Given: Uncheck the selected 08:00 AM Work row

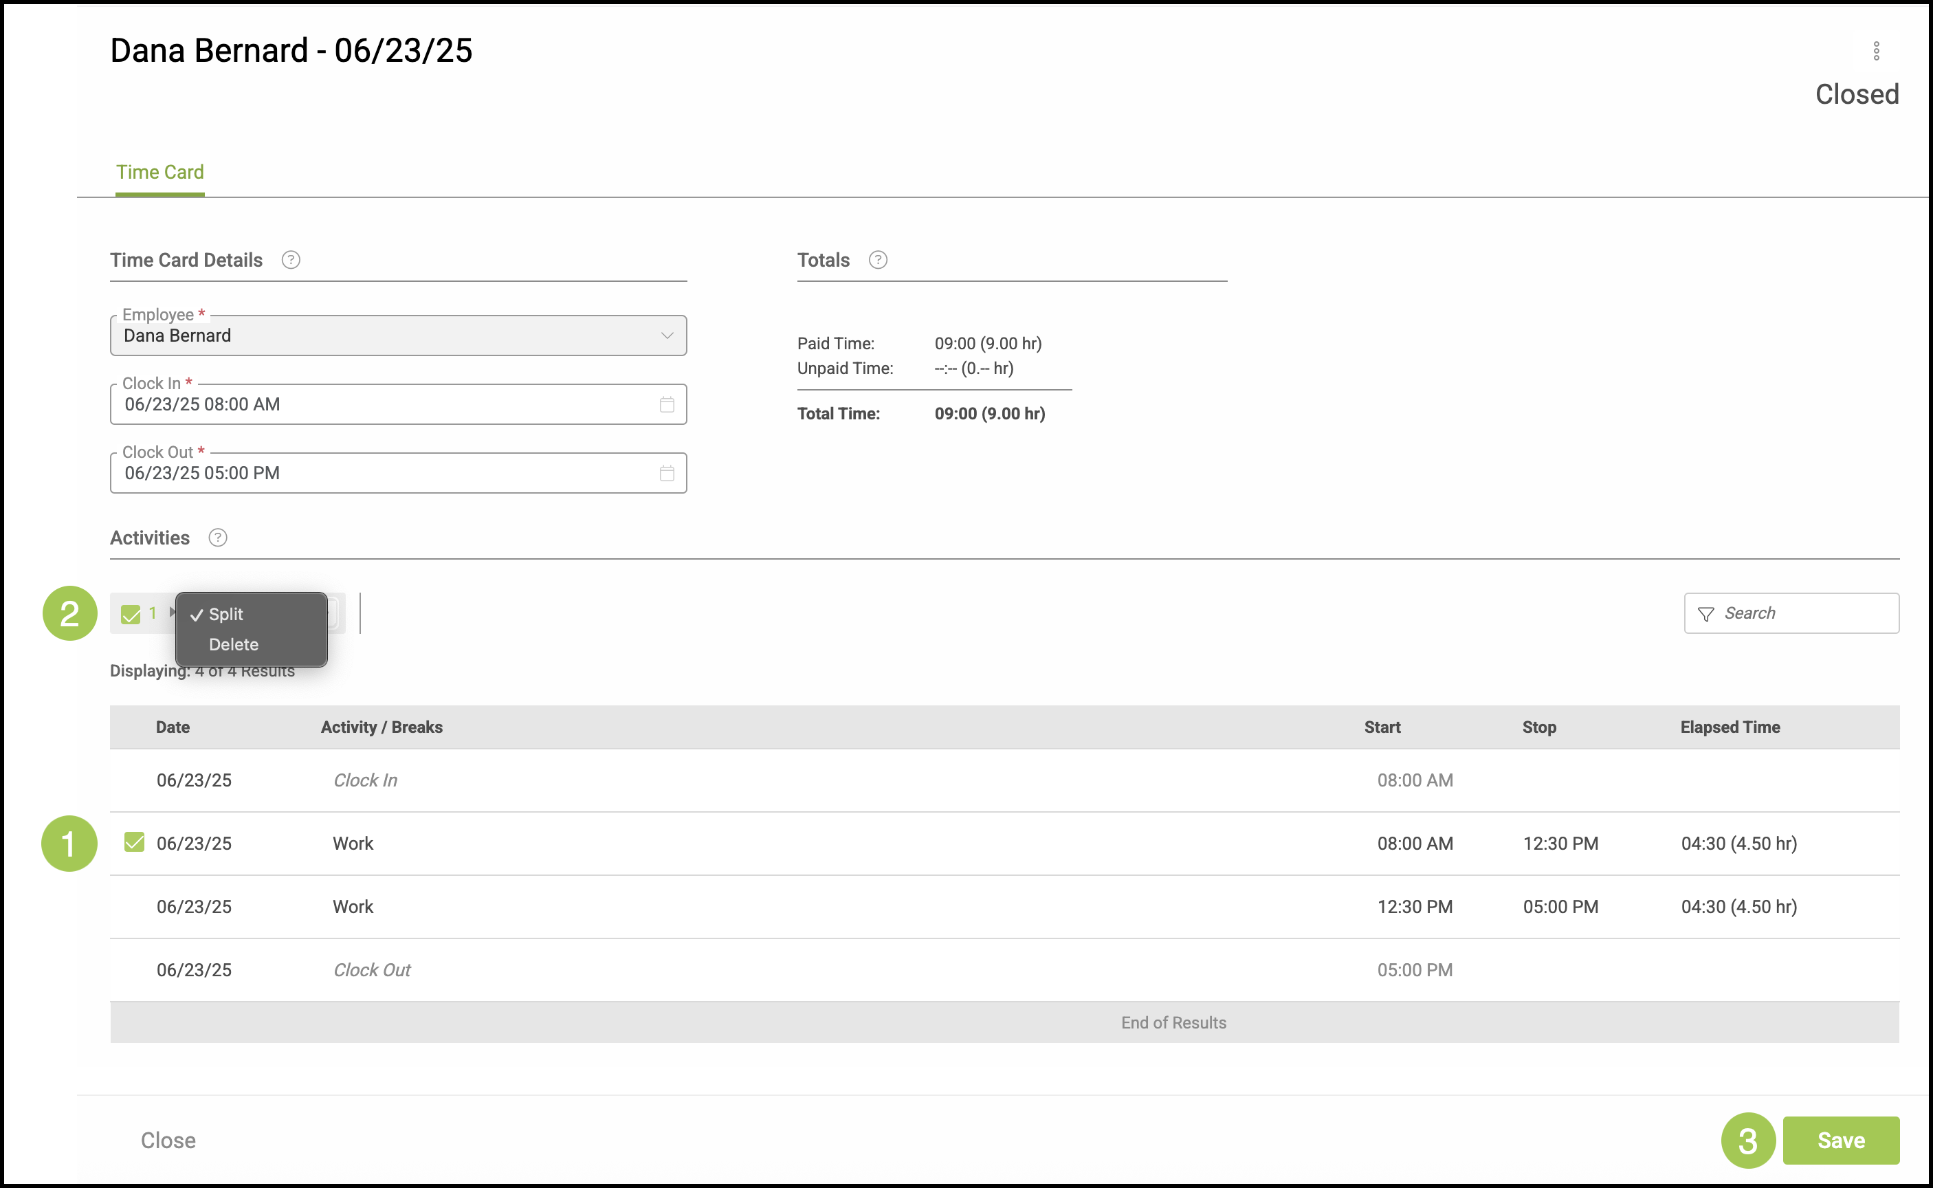Looking at the screenshot, I should (x=134, y=843).
